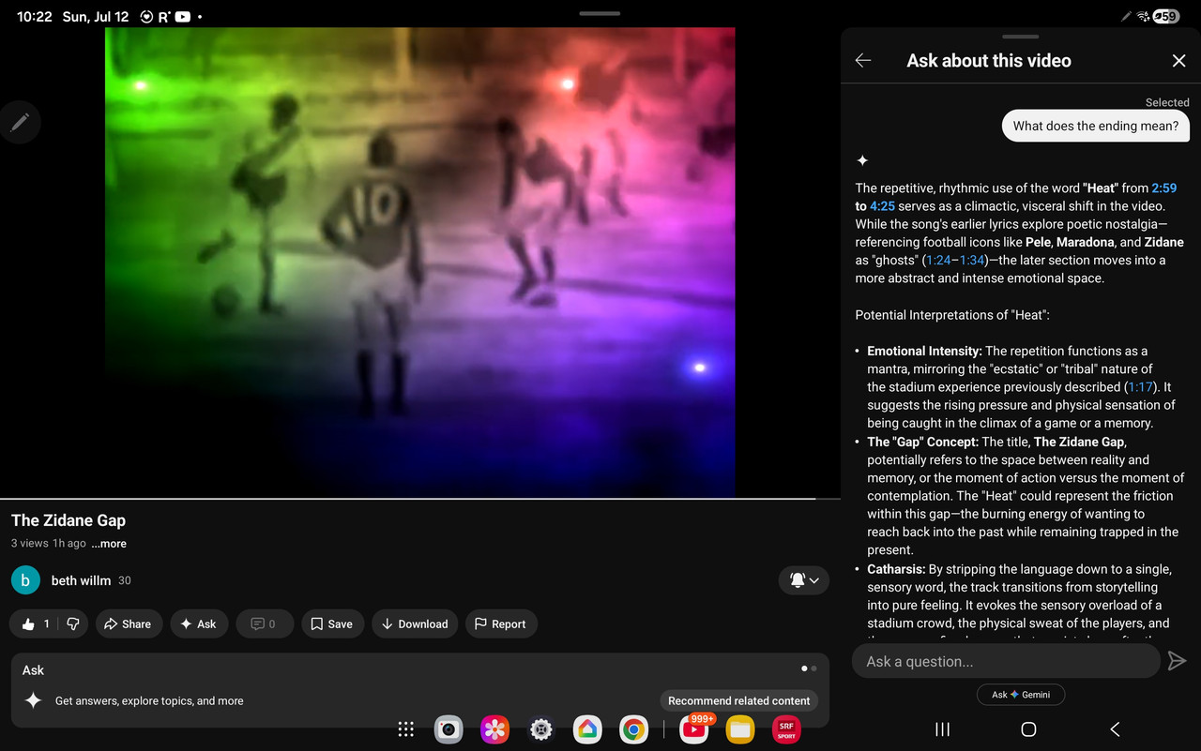Tap the system back navigation button
The width and height of the screenshot is (1201, 751).
click(1115, 729)
